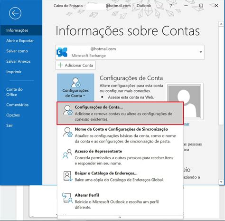Click the Informações sobre Contas heading
The width and height of the screenshot is (225, 221).
pyautogui.click(x=128, y=31)
